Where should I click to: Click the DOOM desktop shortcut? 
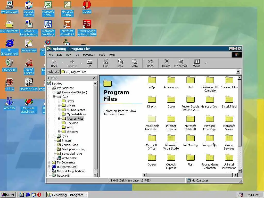[10, 84]
